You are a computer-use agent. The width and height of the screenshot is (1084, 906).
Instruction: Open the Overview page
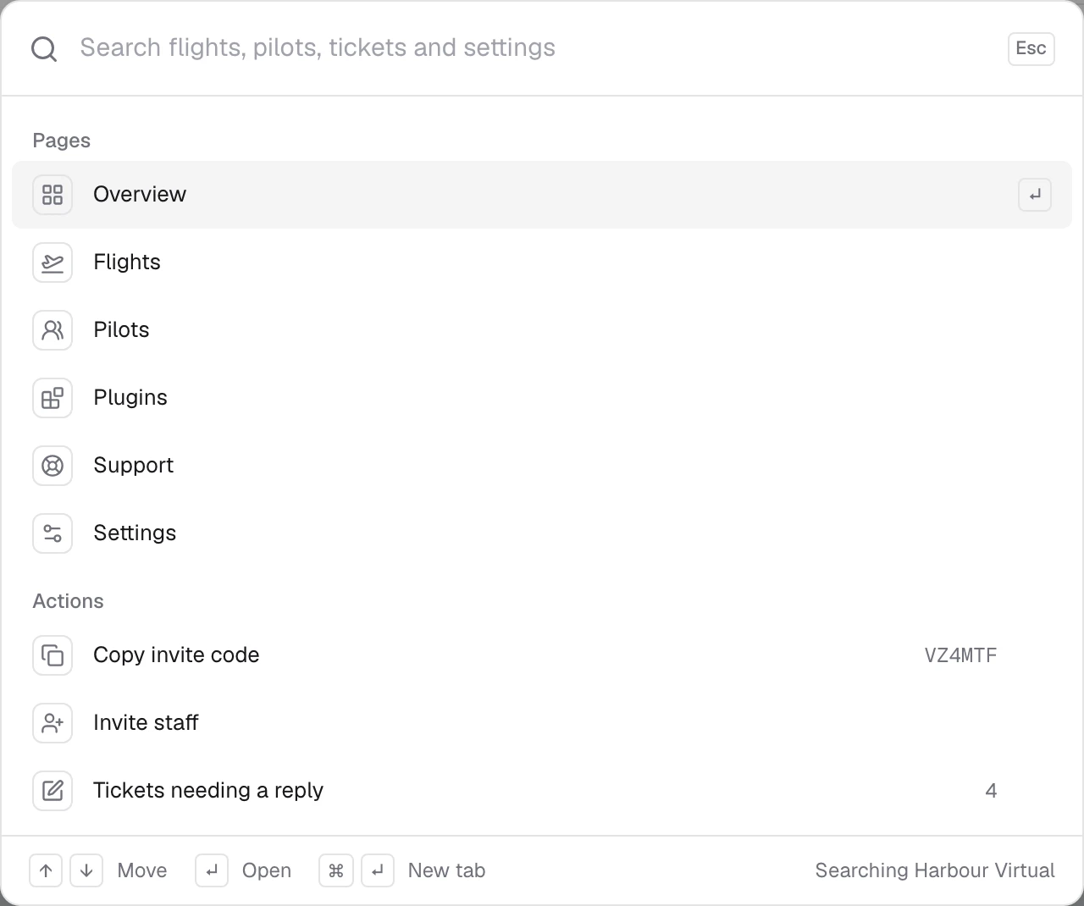542,195
